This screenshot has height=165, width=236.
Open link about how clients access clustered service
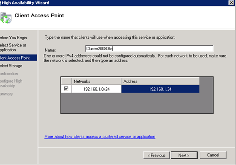pyautogui.click(x=100, y=136)
